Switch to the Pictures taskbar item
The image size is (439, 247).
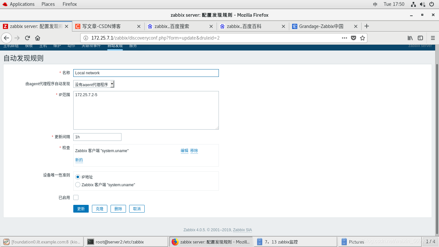(380, 242)
